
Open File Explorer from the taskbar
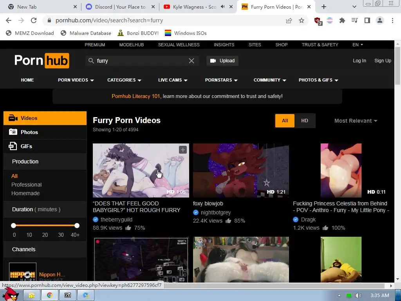[x=32, y=296]
